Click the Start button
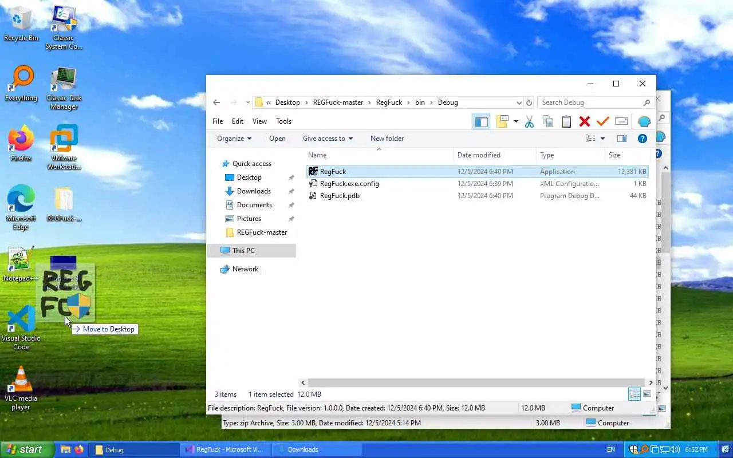The image size is (733, 458). coord(27,449)
